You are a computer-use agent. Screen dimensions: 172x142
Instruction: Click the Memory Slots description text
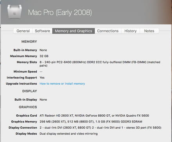100,64
